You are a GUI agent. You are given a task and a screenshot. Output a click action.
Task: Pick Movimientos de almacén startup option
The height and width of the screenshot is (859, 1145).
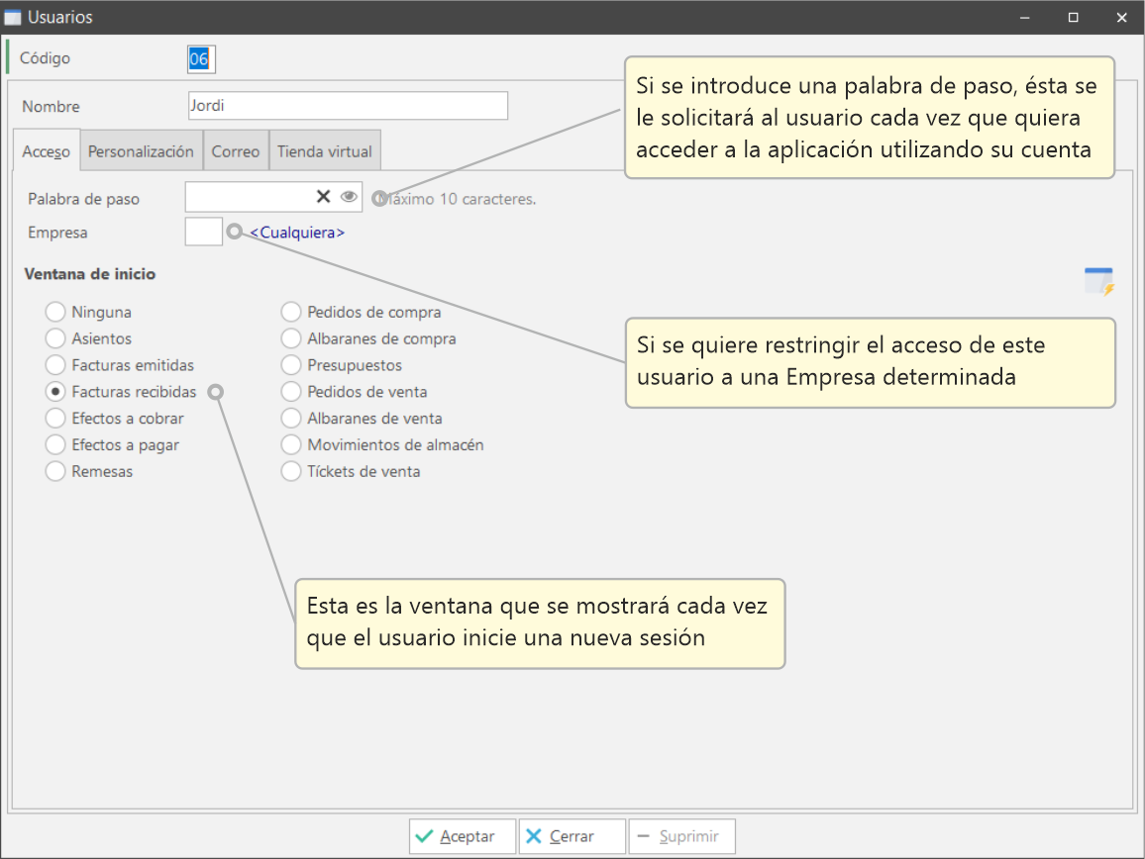(291, 445)
